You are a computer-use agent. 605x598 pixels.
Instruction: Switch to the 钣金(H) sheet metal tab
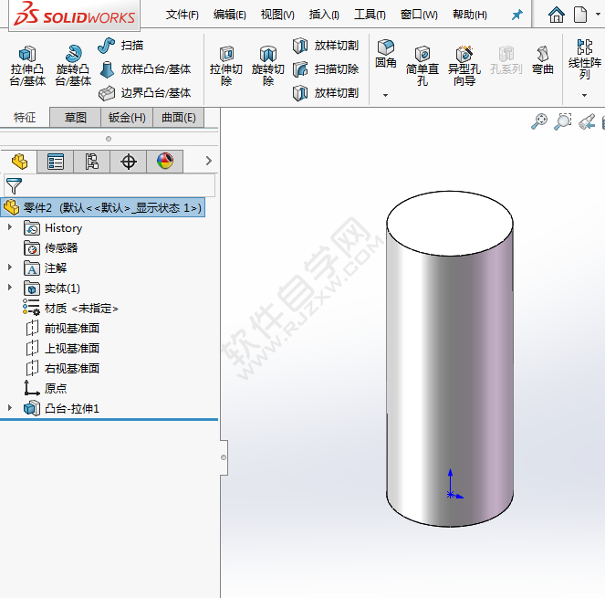pos(127,118)
